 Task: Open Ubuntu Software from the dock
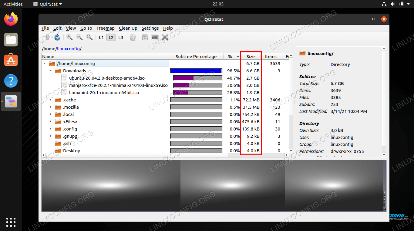pos(11,60)
